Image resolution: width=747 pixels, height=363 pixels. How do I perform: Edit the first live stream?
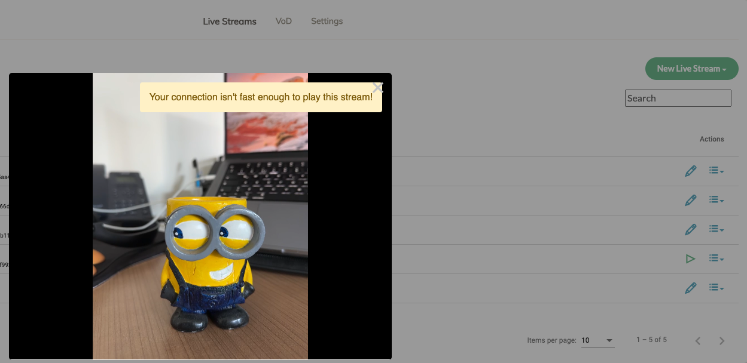click(691, 171)
